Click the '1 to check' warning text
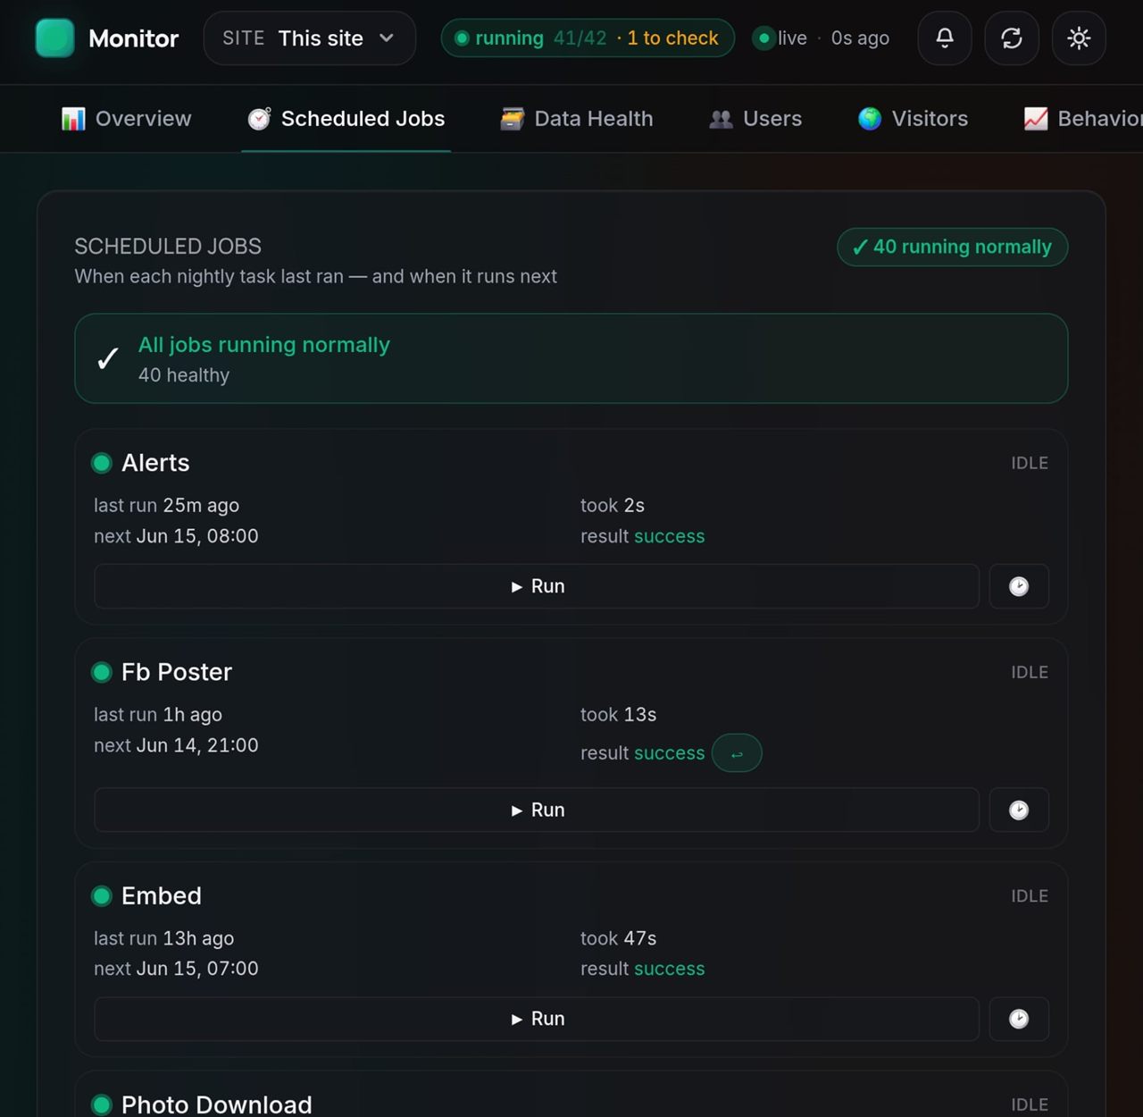Viewport: 1143px width, 1117px height. click(x=672, y=38)
